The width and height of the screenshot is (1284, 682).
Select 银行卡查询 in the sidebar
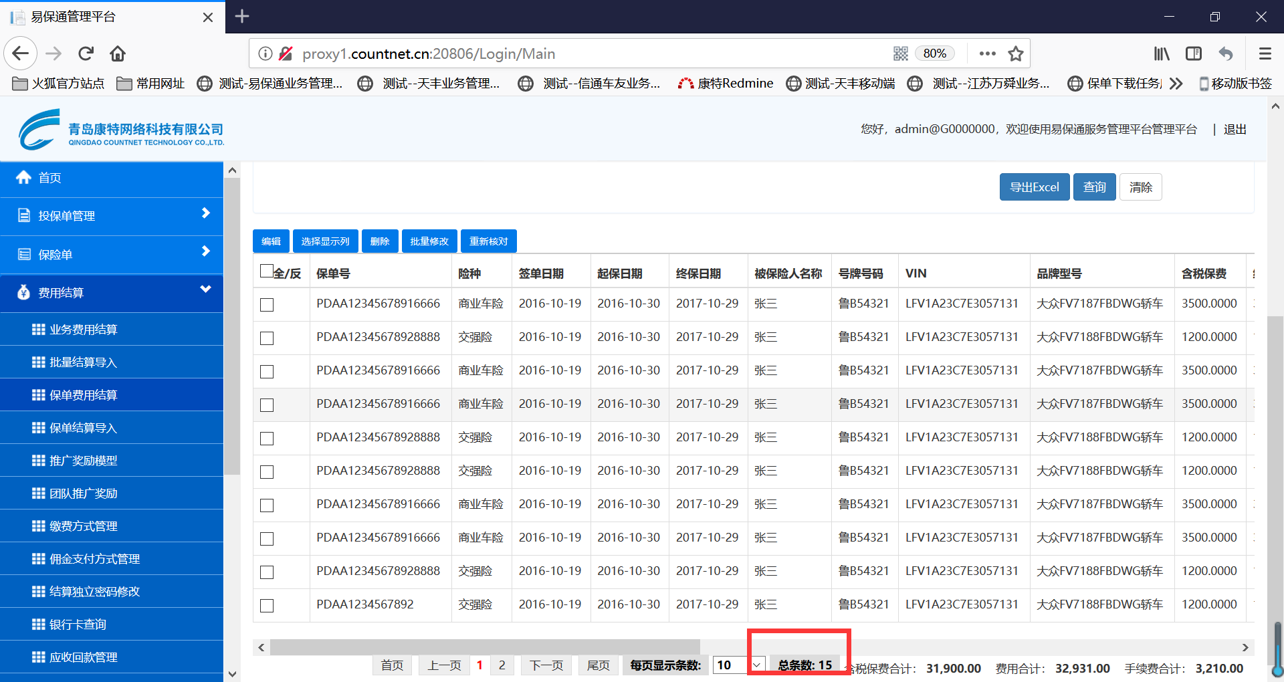(x=78, y=624)
